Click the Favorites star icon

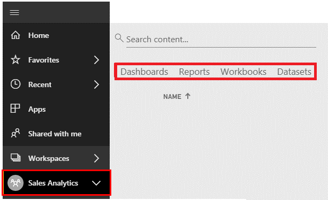[x=16, y=60]
